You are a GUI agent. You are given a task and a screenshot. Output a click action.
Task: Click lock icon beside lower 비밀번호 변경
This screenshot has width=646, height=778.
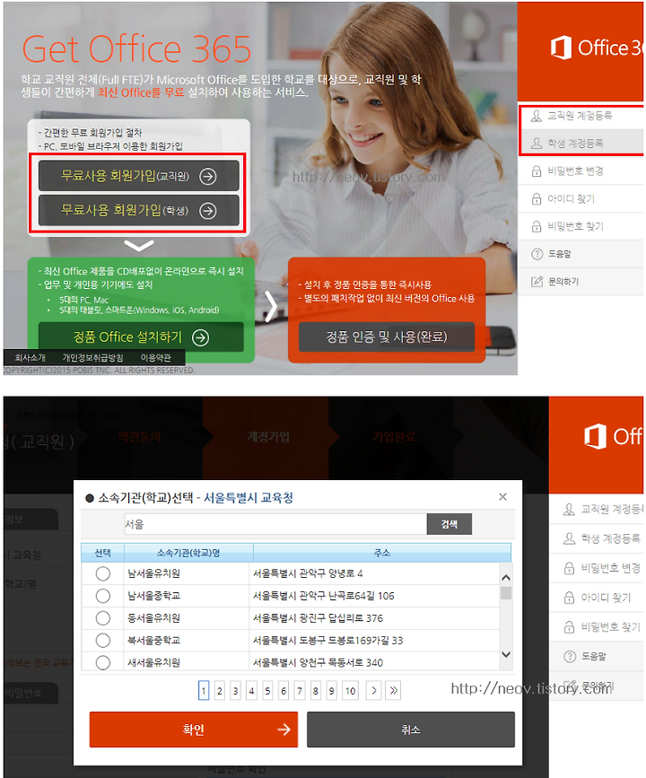click(569, 568)
